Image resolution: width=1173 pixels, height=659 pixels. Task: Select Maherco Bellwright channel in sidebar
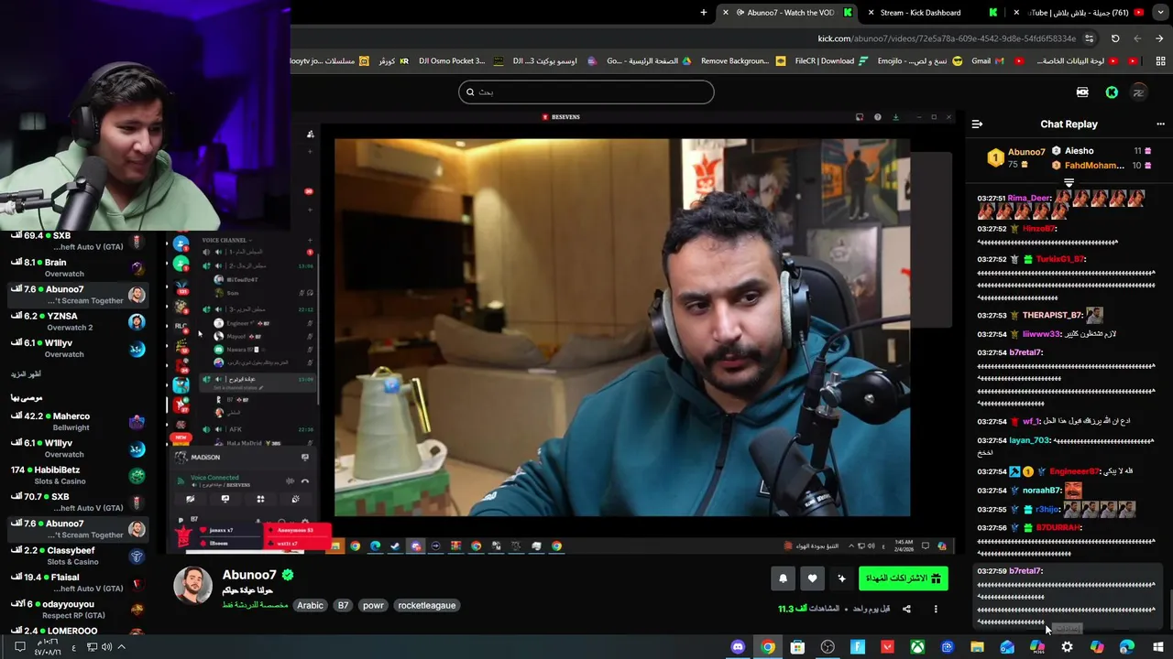tap(78, 422)
